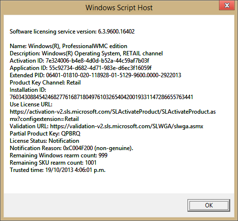Click the Windows Script Host title text
238x221 pixels.
point(119,8)
